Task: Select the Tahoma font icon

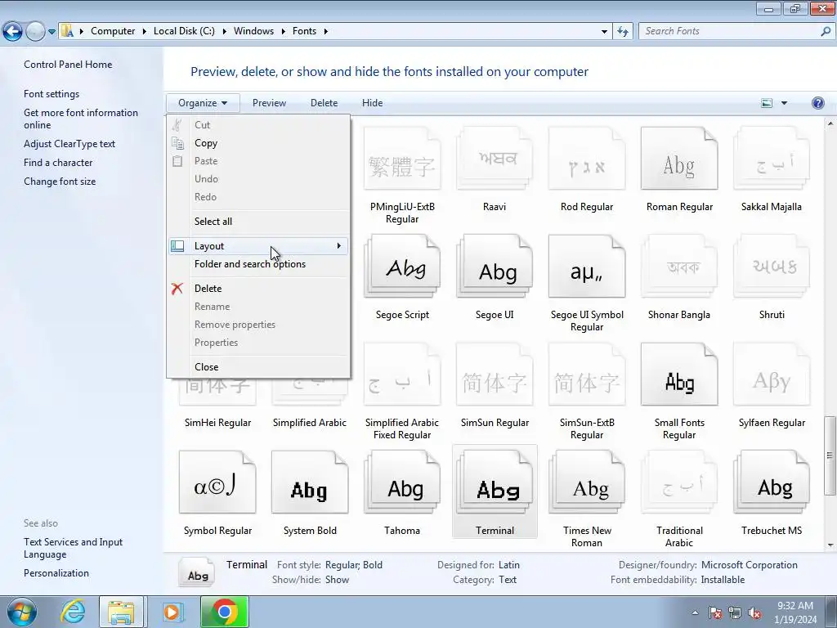Action: click(x=402, y=482)
